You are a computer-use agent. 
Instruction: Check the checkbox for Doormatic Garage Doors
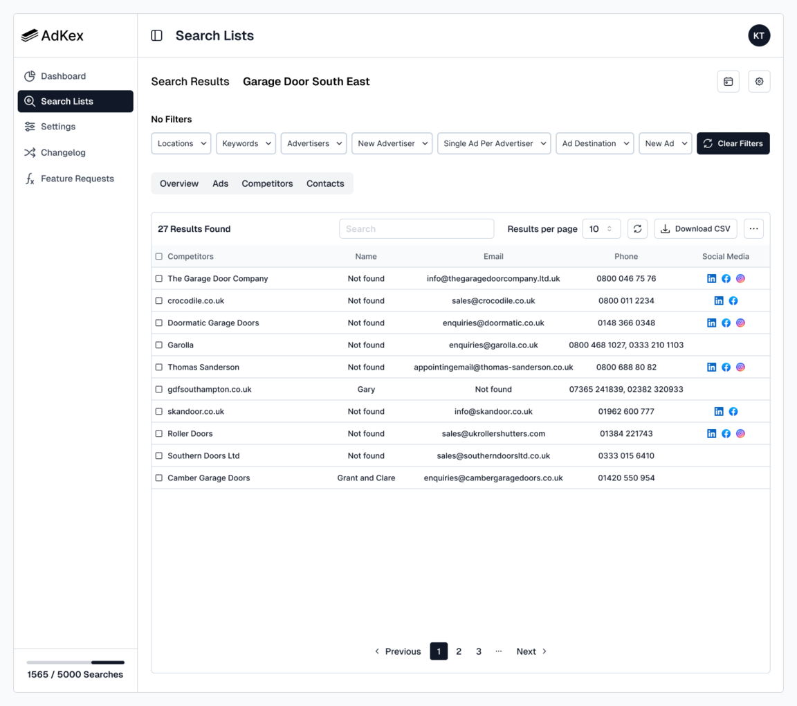[158, 323]
